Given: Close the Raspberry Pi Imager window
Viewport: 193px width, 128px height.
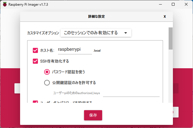Looking at the screenshot, I should point(186,5).
